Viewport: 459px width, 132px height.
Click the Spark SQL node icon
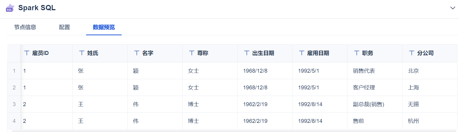[10, 8]
